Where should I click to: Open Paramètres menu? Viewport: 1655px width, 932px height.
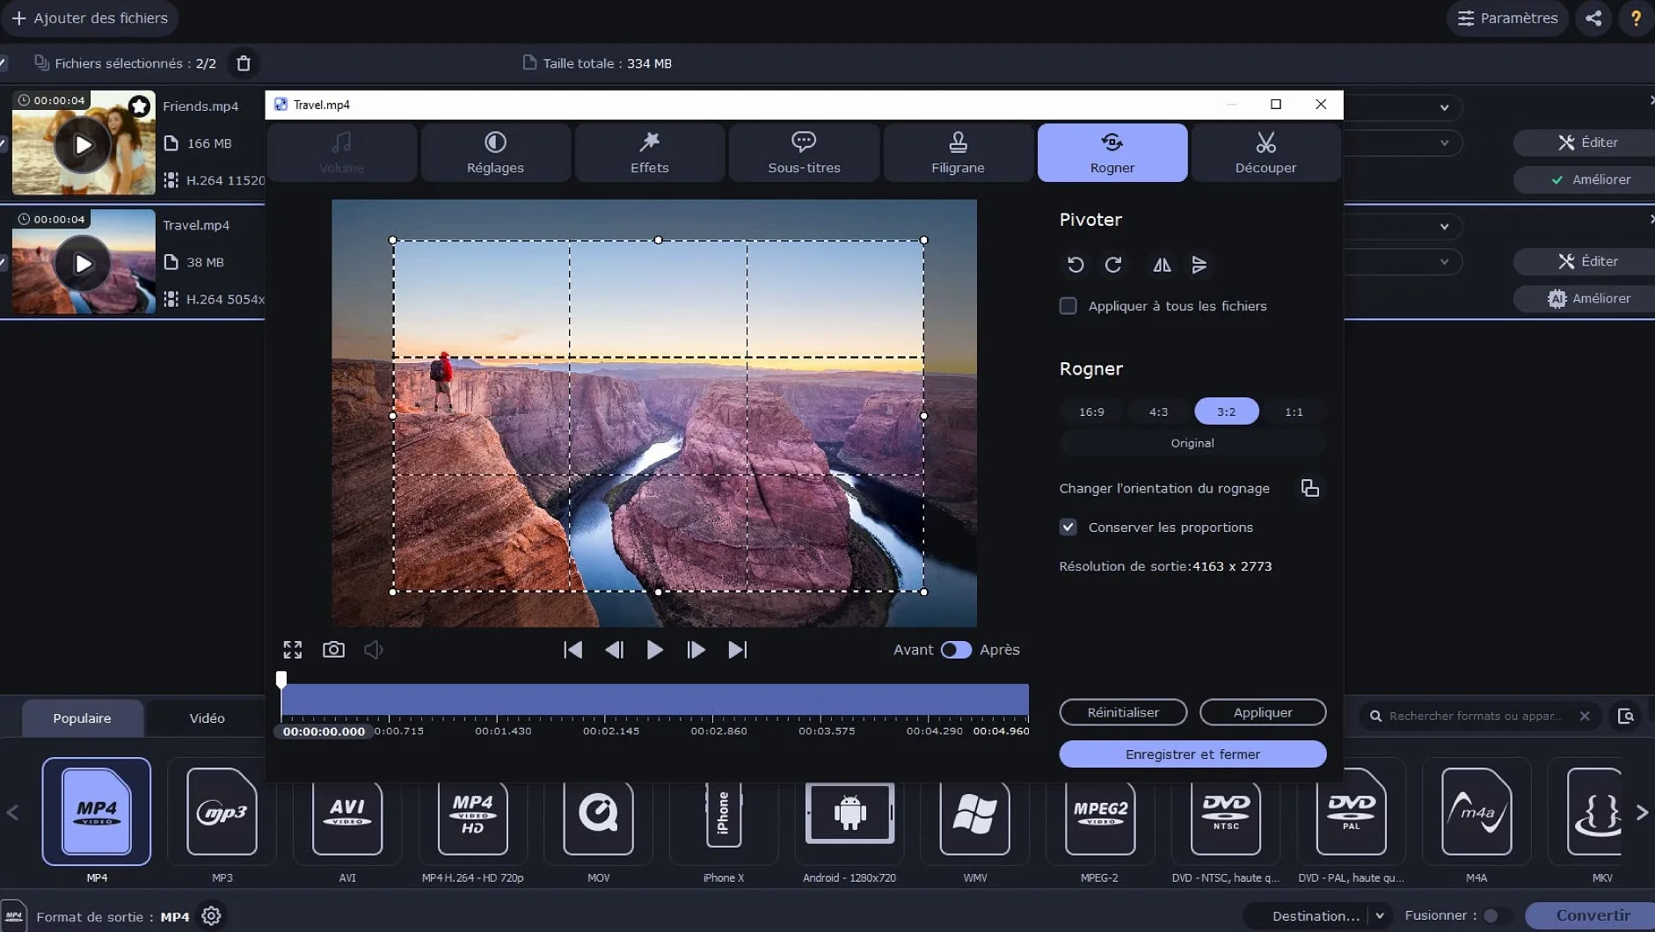1507,18
